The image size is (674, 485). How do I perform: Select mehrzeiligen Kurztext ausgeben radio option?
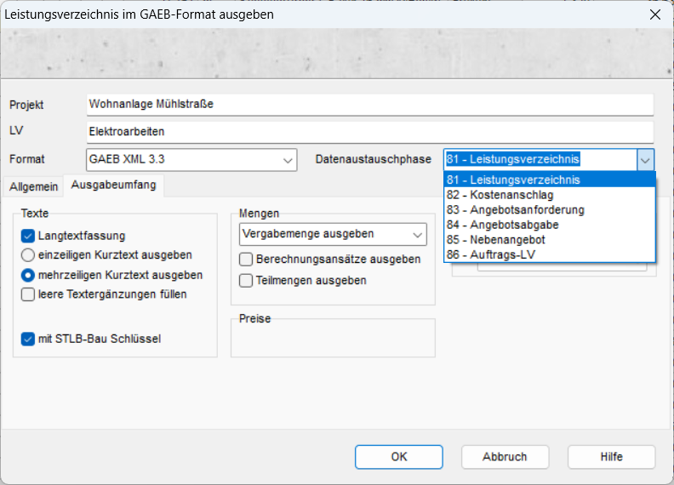click(28, 275)
